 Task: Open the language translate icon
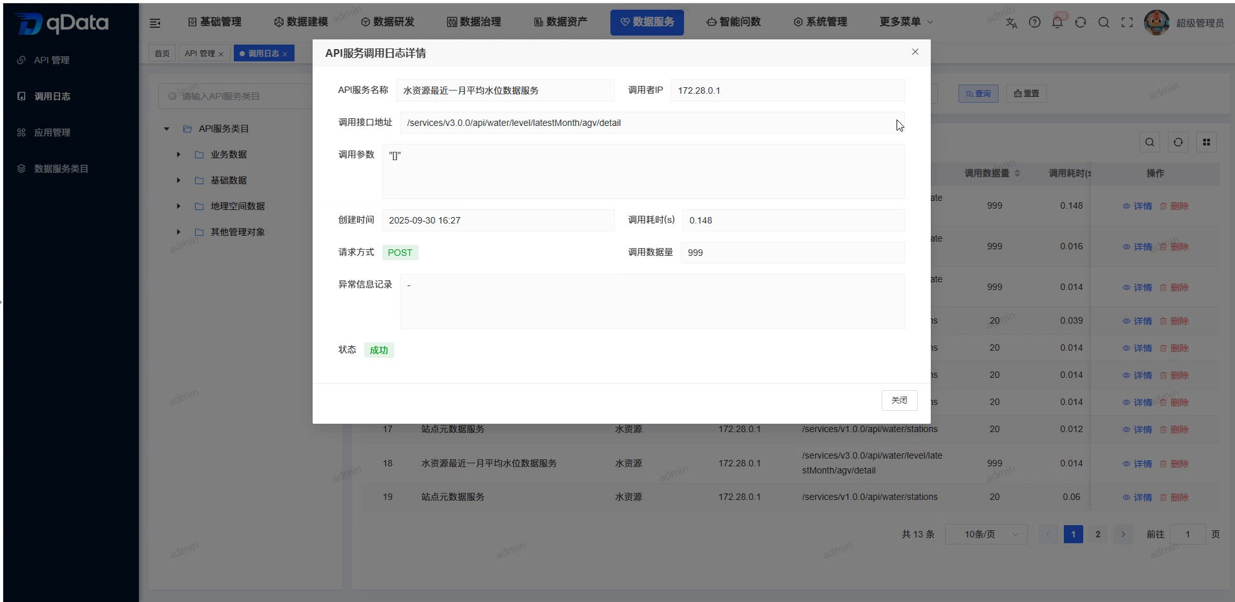[x=1012, y=23]
